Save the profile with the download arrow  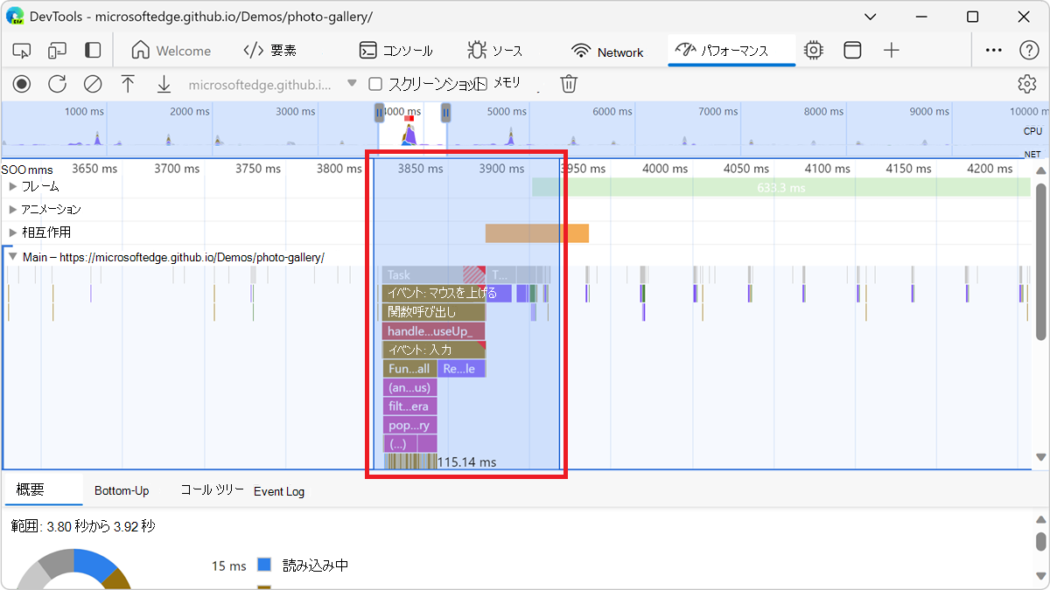tap(164, 84)
